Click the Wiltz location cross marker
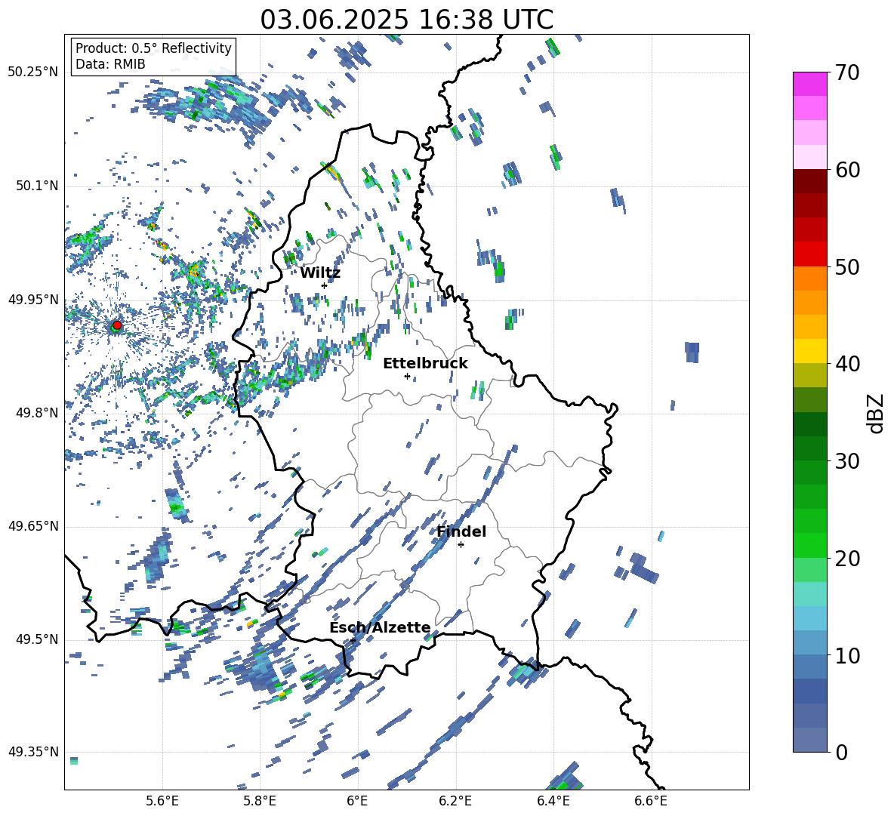 point(324,285)
